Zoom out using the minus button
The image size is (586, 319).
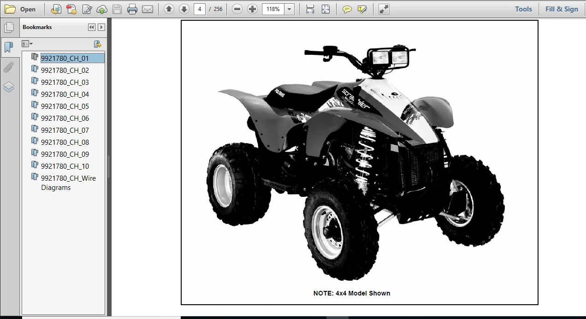click(x=237, y=9)
